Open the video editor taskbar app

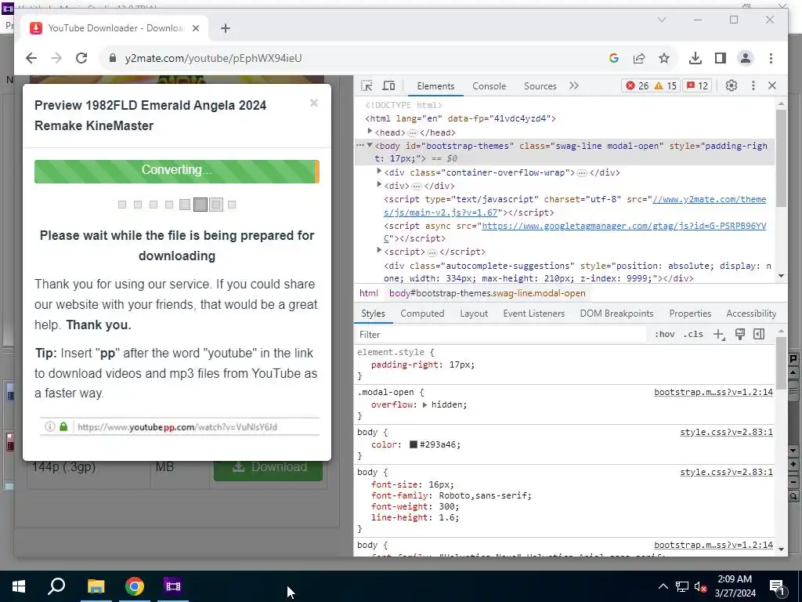[x=173, y=586]
